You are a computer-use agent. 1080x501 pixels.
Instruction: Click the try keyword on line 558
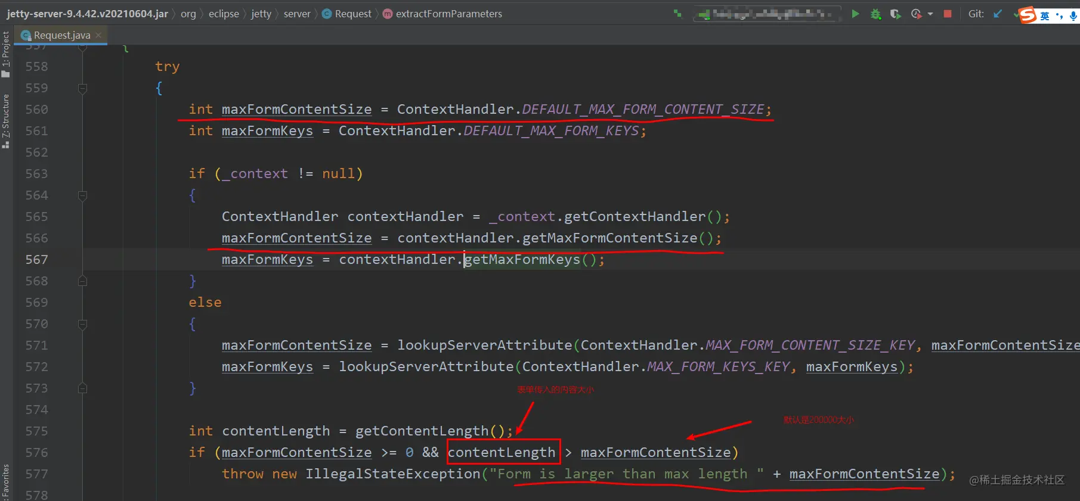pyautogui.click(x=167, y=67)
